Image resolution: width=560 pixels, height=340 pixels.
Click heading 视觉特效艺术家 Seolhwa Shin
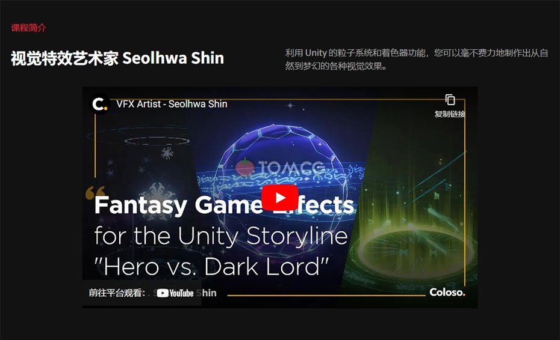pos(117,58)
